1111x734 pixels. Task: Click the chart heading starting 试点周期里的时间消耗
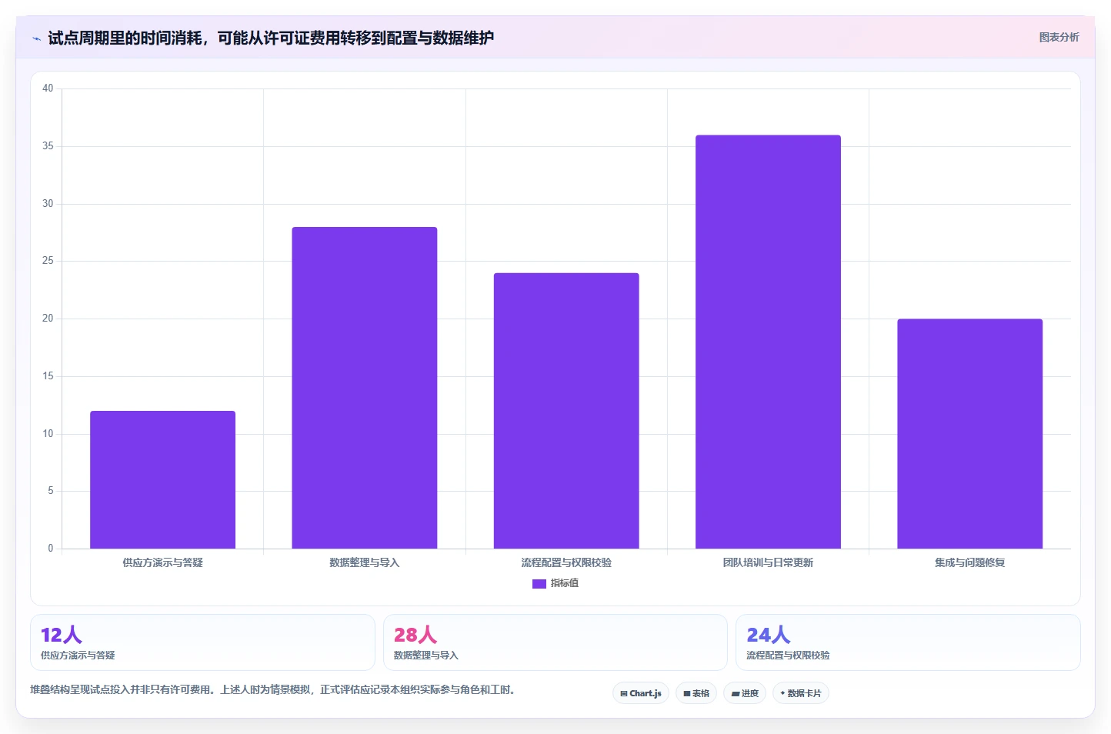click(271, 38)
